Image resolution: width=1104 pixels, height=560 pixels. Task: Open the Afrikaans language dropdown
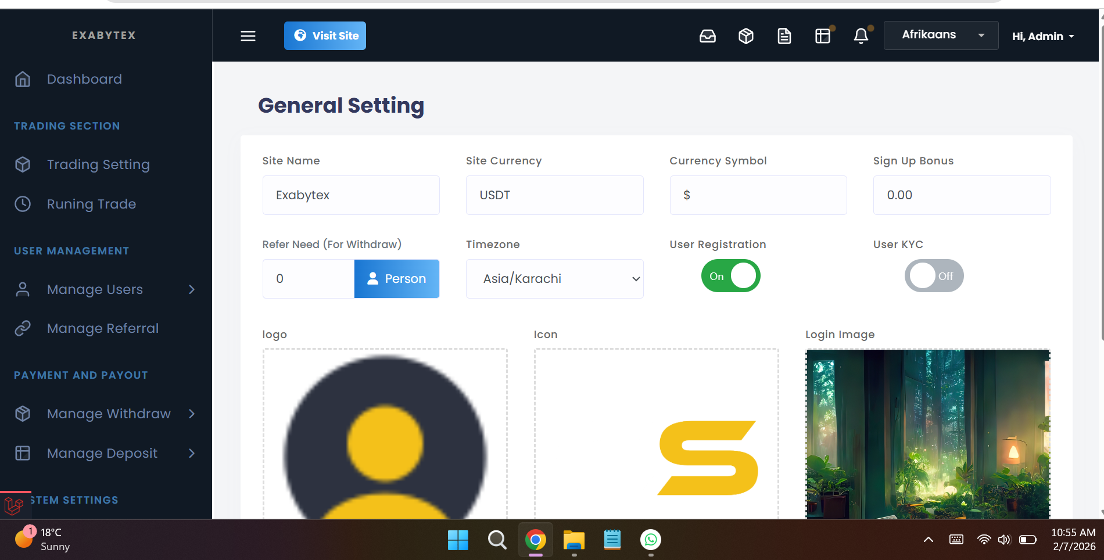tap(941, 35)
